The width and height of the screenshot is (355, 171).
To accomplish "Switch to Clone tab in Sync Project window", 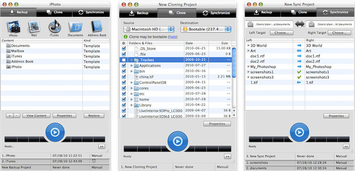I will 299,12.
